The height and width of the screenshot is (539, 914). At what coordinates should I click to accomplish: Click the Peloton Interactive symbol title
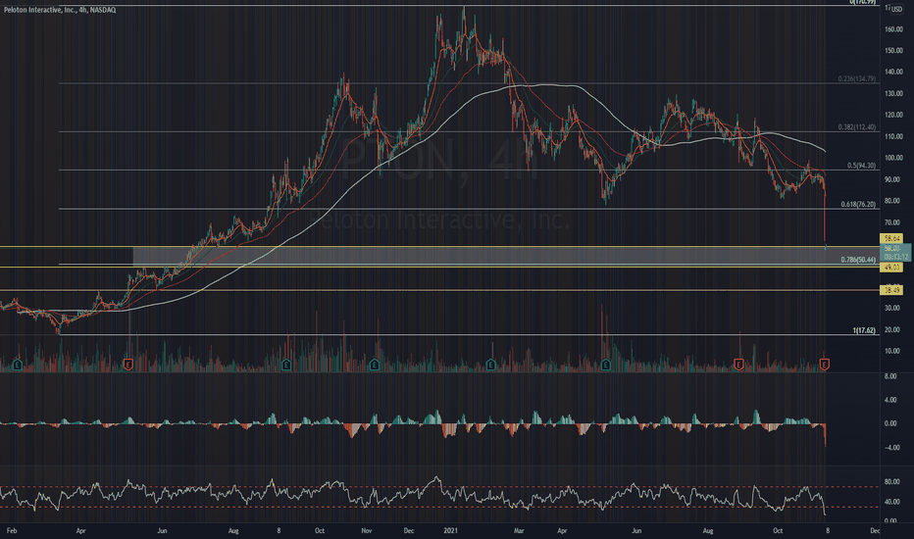(60, 10)
